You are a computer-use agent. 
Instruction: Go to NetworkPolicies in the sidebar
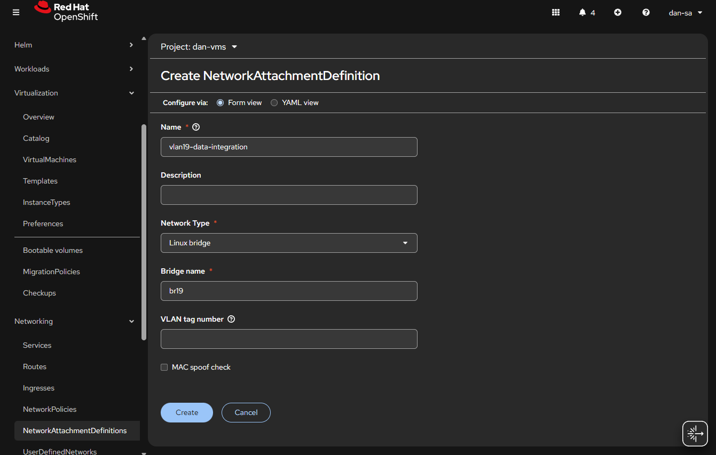[50, 409]
